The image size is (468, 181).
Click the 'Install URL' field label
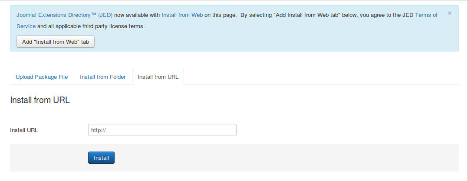(x=24, y=130)
